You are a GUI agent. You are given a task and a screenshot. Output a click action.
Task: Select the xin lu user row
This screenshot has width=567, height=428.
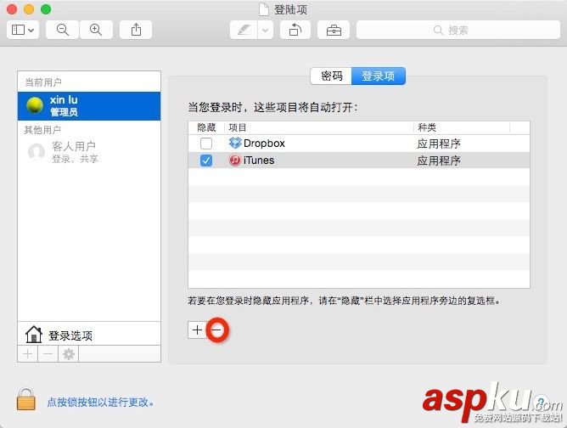click(89, 105)
